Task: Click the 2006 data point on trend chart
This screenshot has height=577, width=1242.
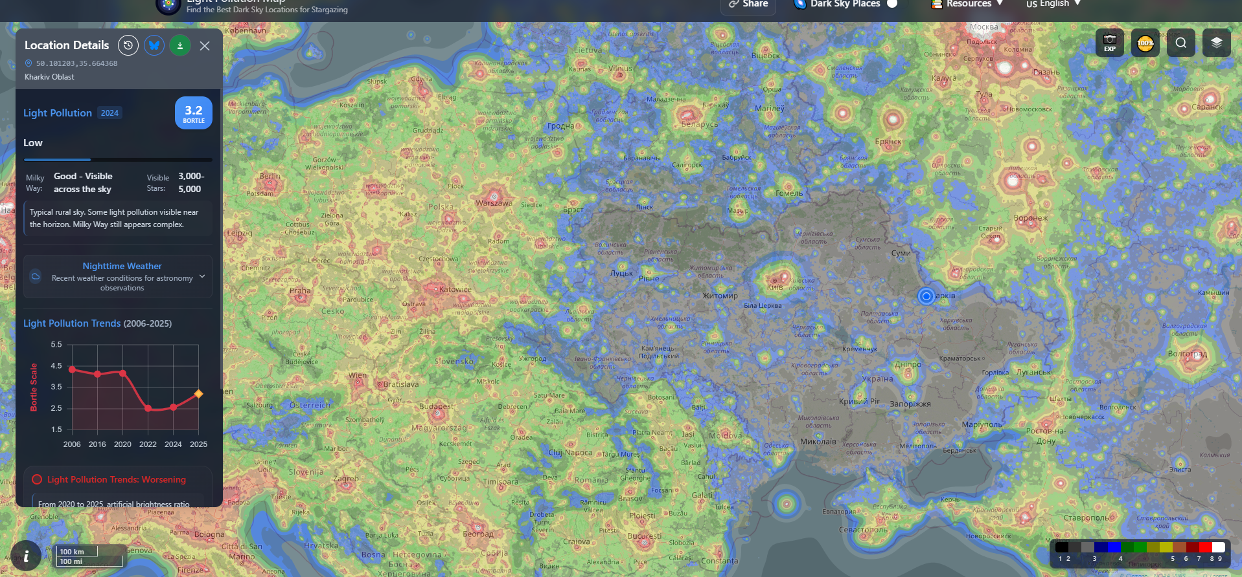Action: [x=72, y=369]
